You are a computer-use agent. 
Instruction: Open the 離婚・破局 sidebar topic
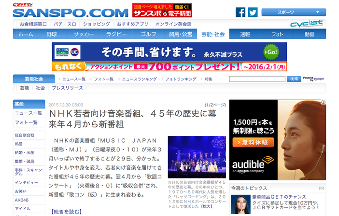(x=29, y=161)
